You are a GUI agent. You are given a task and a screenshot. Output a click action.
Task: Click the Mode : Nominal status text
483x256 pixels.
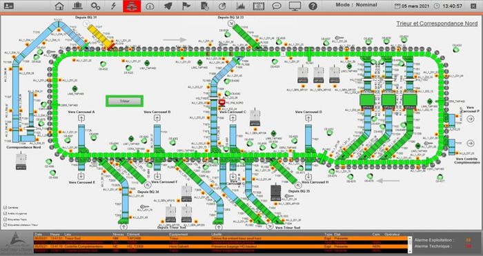click(356, 5)
